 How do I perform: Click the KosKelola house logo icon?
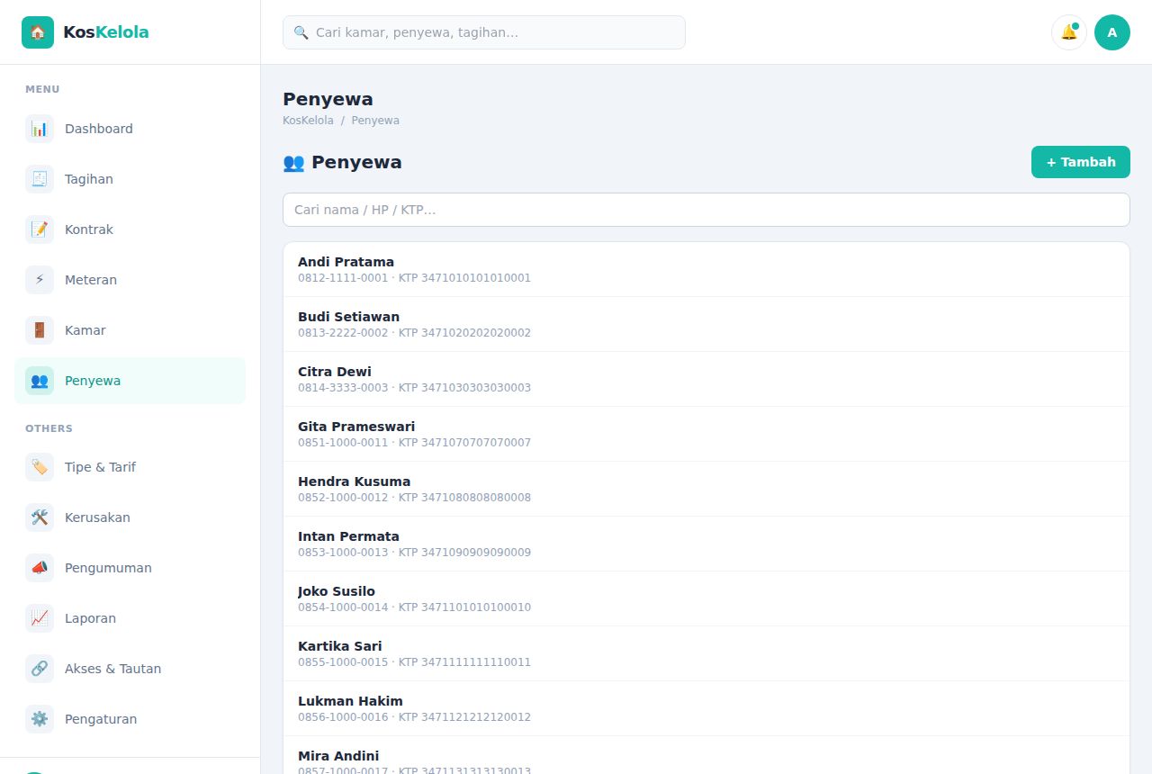[x=38, y=32]
